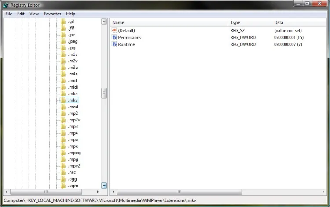Click the Type column header
The image size is (330, 207).
click(249, 22)
